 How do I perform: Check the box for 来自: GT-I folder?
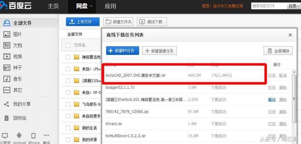[68, 92]
